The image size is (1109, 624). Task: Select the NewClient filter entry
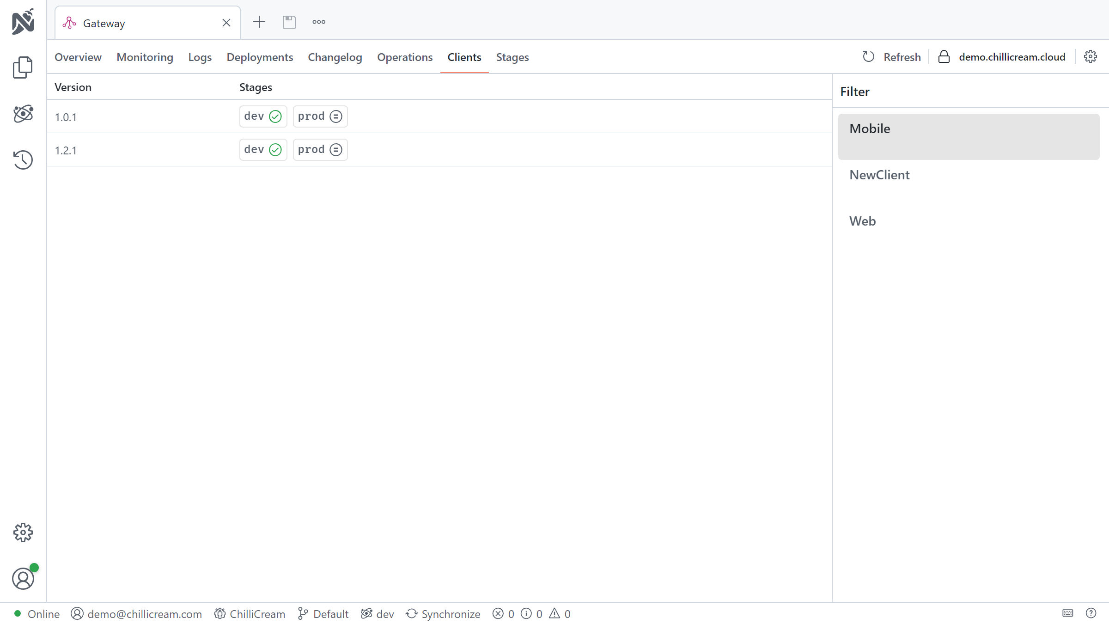(879, 175)
